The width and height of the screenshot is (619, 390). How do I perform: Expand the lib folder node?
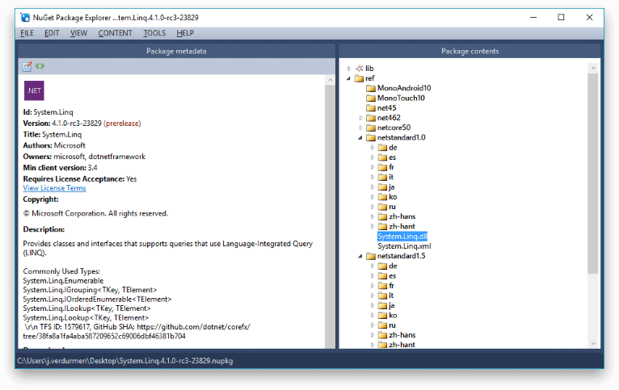point(349,69)
